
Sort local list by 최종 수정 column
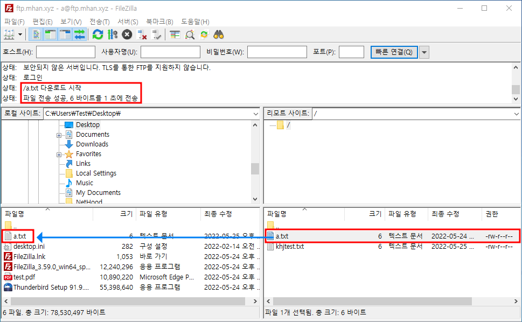click(x=231, y=214)
